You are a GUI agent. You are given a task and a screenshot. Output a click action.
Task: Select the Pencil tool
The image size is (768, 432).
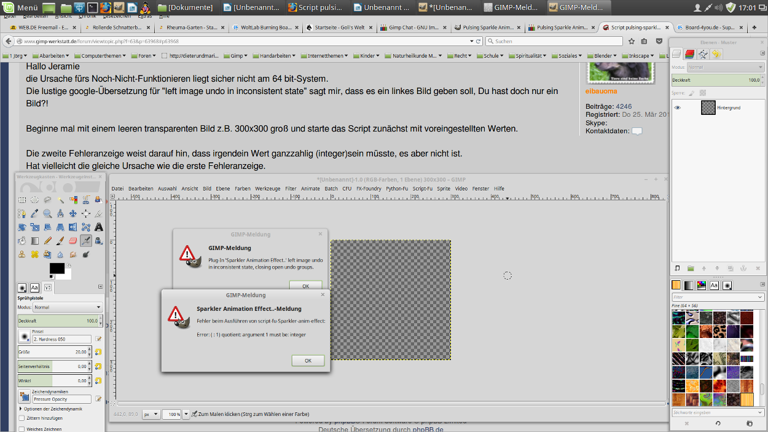point(47,241)
